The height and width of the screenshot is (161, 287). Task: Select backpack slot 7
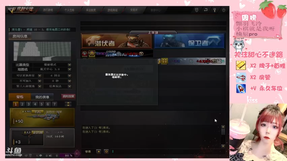[55, 104]
